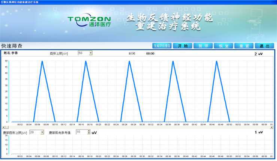The width and height of the screenshot is (277, 161).
Task: Click the chart scrollbar's left arrow
Action: [x=3, y=127]
